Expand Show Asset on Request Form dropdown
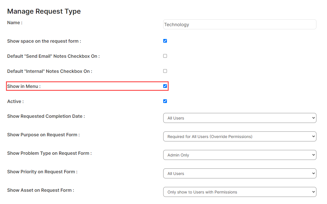The image size is (327, 204). 240,192
